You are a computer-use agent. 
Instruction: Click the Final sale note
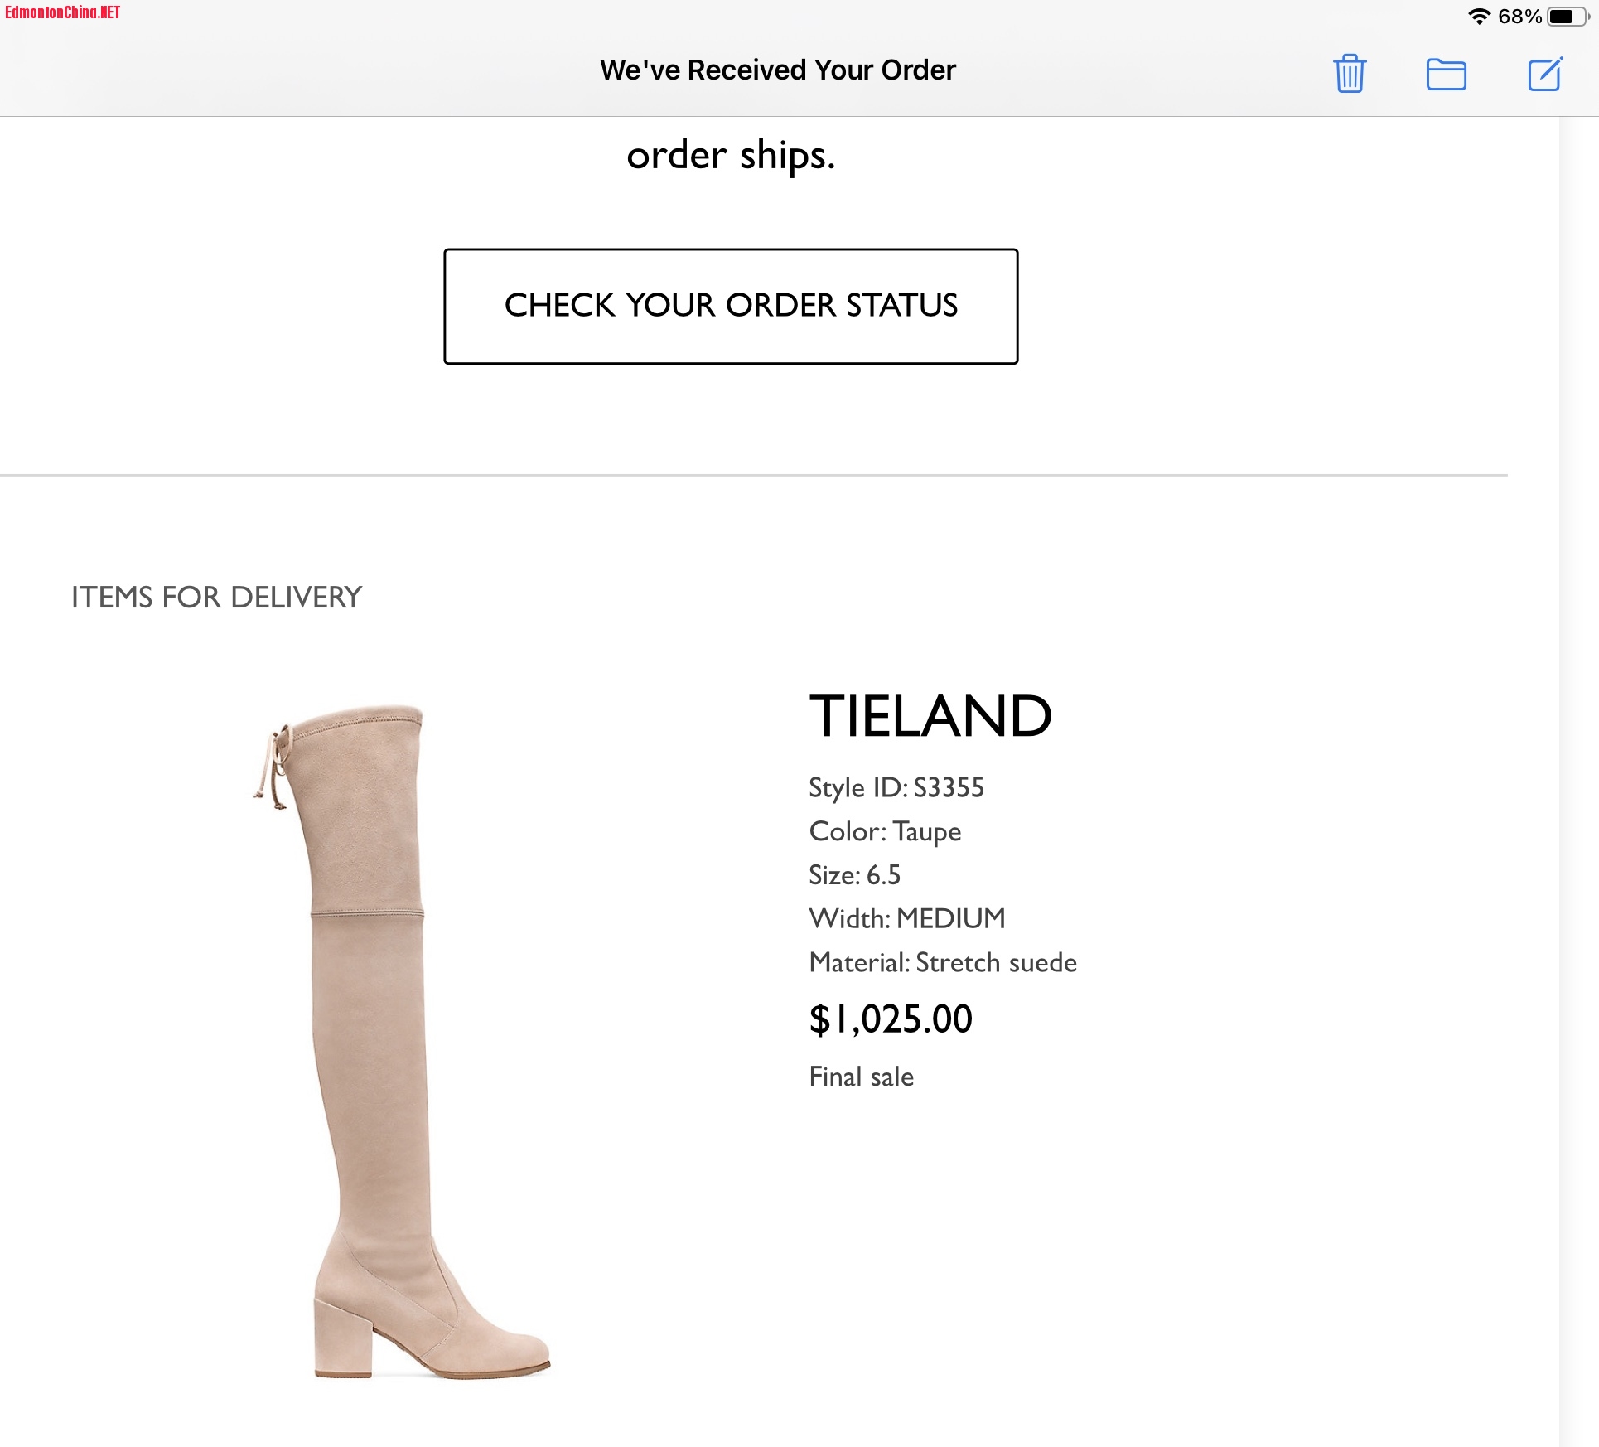pyautogui.click(x=861, y=1077)
